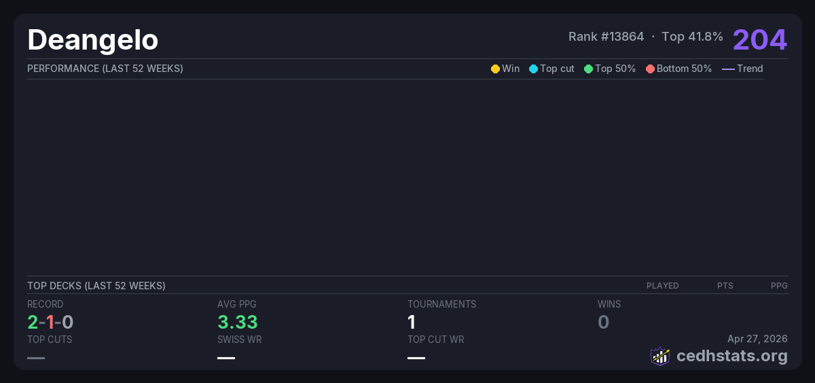Click the cyan Top cut legend dot
The image size is (815, 383).
point(533,69)
